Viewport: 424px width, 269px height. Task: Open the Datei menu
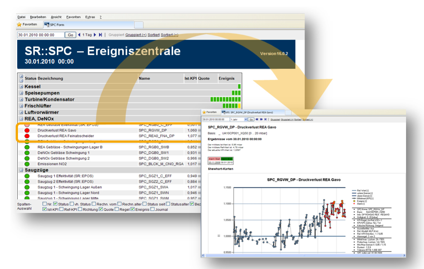pyautogui.click(x=21, y=17)
